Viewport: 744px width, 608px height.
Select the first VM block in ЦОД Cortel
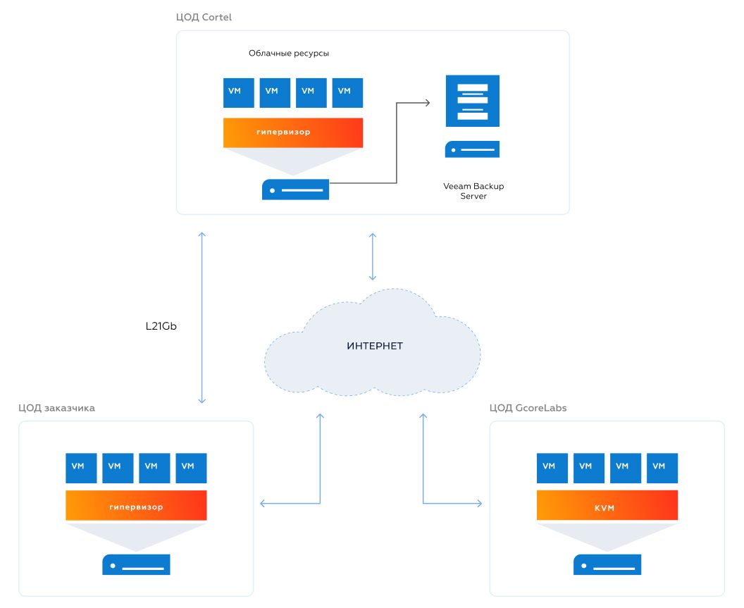click(239, 92)
